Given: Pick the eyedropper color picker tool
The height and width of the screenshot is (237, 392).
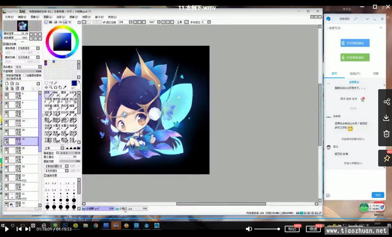Looking at the screenshot, I should pos(65,87).
